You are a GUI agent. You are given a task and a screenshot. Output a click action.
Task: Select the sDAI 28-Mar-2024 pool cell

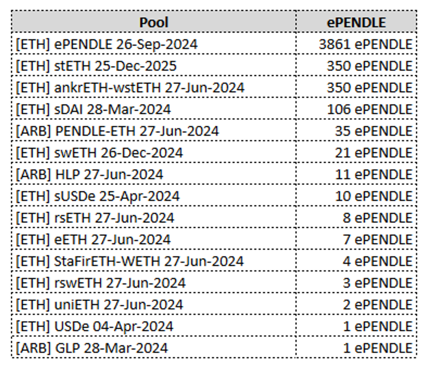(93, 109)
